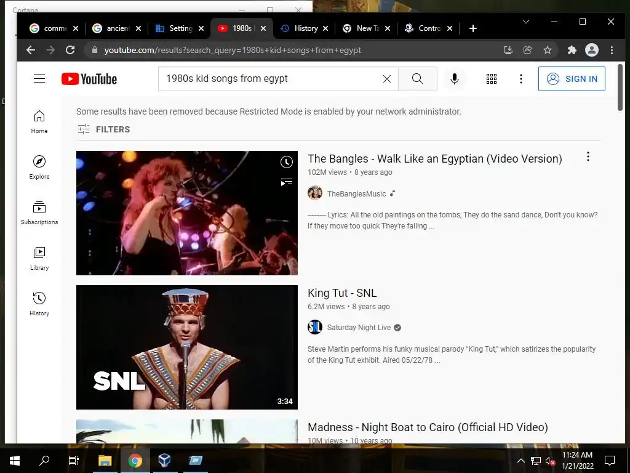Click the browser address bar URL
The height and width of the screenshot is (473, 630).
click(x=233, y=51)
